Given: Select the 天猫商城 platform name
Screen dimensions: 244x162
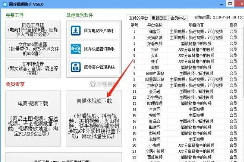Looking at the screenshot, I should tap(155, 37).
